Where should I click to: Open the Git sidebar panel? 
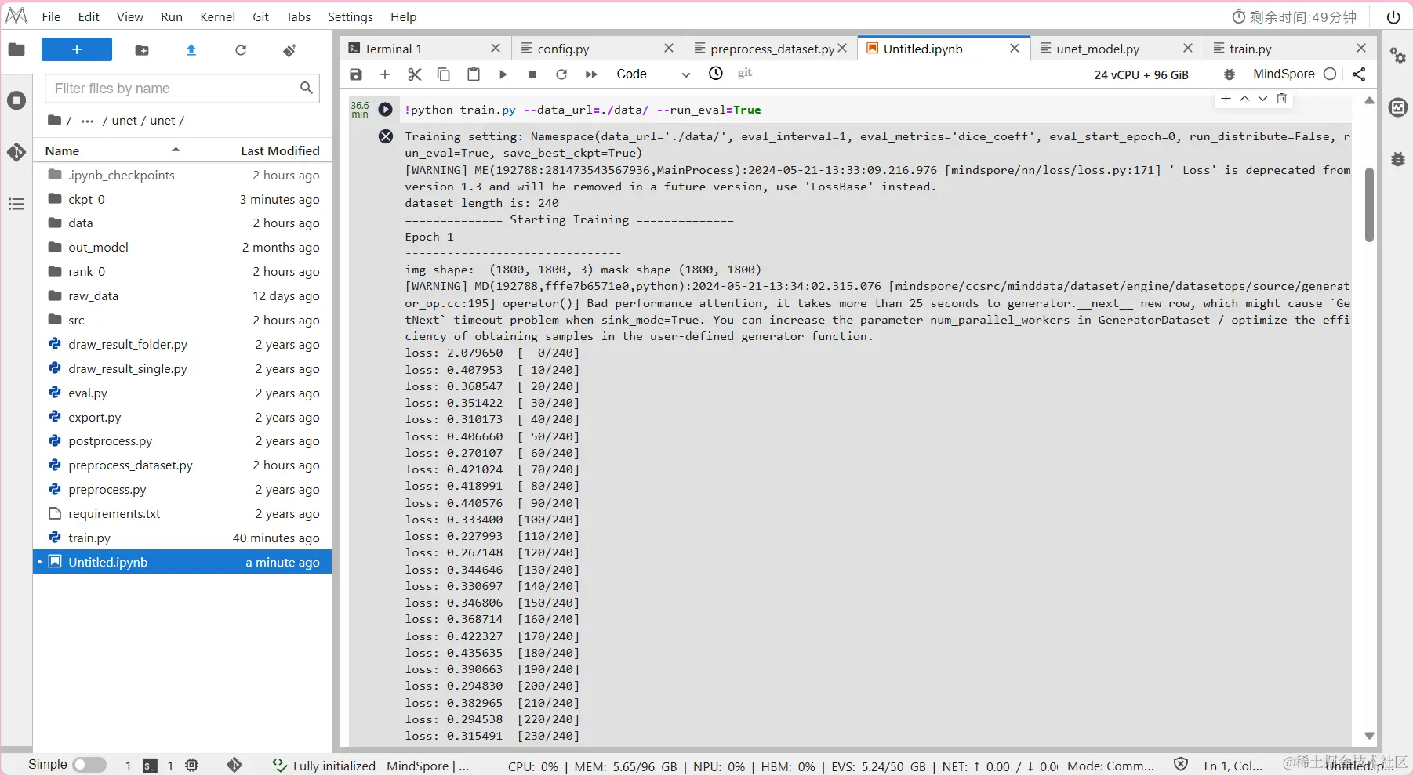(x=16, y=152)
